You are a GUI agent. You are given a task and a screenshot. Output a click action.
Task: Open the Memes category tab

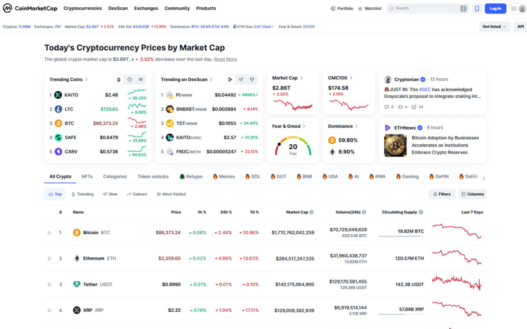(x=224, y=177)
